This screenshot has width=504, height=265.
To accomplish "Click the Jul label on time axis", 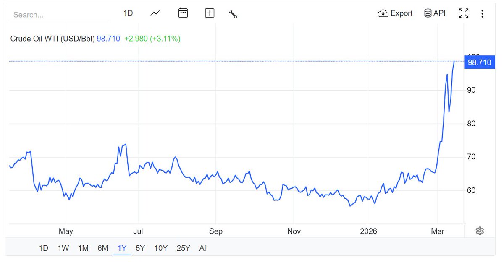I will pyautogui.click(x=138, y=231).
